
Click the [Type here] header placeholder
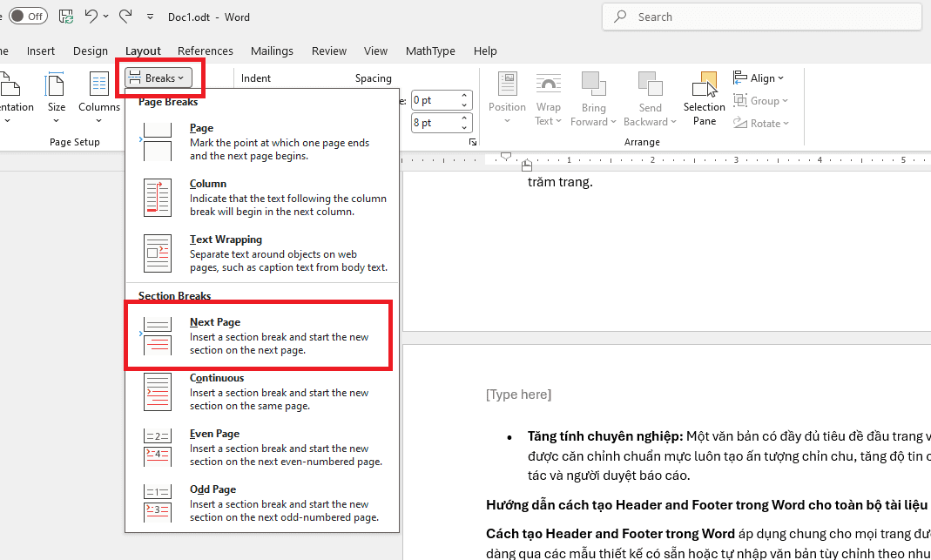click(518, 395)
